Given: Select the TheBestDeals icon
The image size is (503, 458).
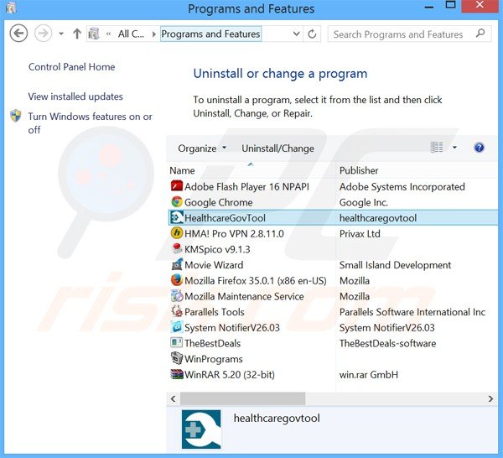Looking at the screenshot, I should pyautogui.click(x=177, y=343).
